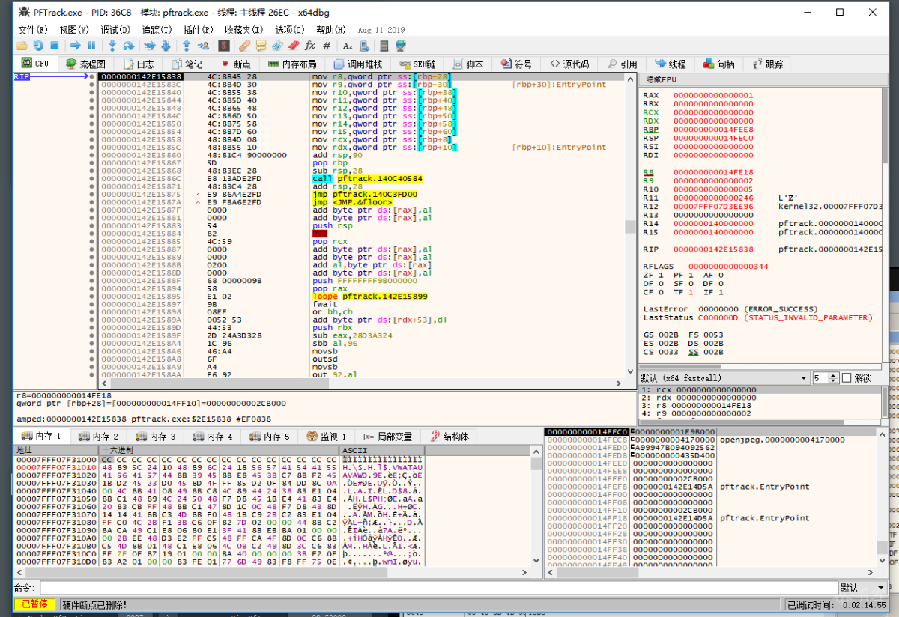Switch to the 句柄 tab
Image resolution: width=899 pixels, height=617 pixels.
pyautogui.click(x=719, y=64)
